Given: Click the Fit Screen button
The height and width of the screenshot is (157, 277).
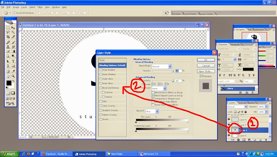Looking at the screenshot, I should coord(63,13).
